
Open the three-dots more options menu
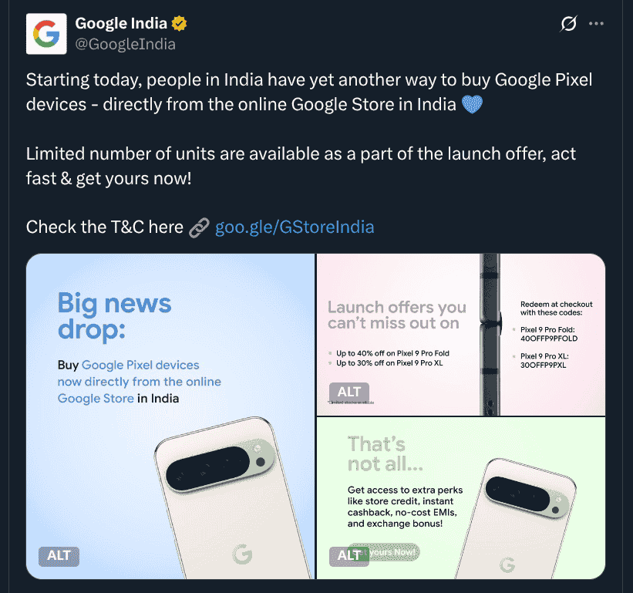pos(596,24)
